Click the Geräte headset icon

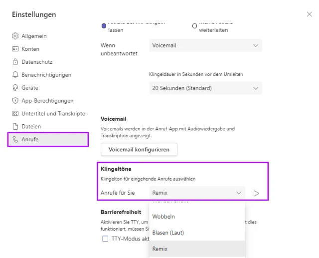pyautogui.click(x=14, y=88)
